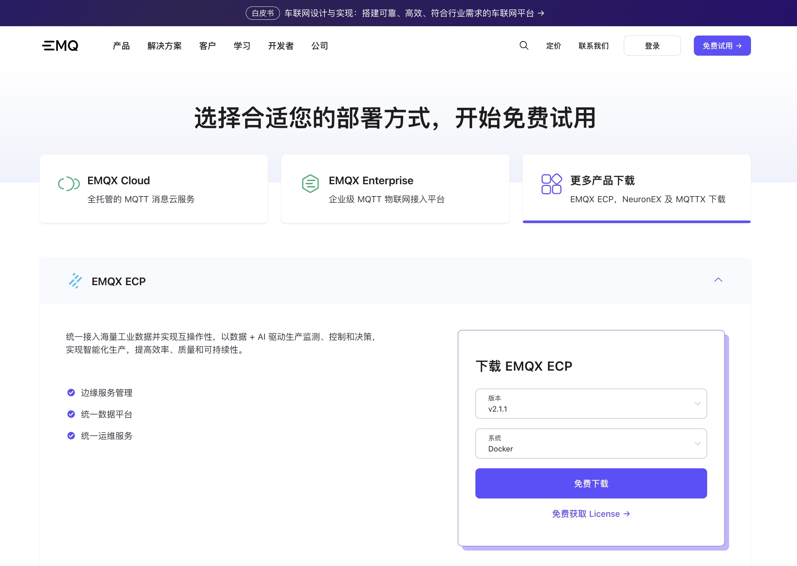797x566 pixels.
Task: Select the EMQX Cloud card title
Action: [x=119, y=181]
